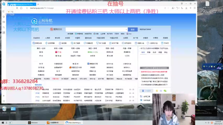Open the 热门动漫 category
Screen dimensions: 223x125
pyautogui.click(x=101, y=43)
